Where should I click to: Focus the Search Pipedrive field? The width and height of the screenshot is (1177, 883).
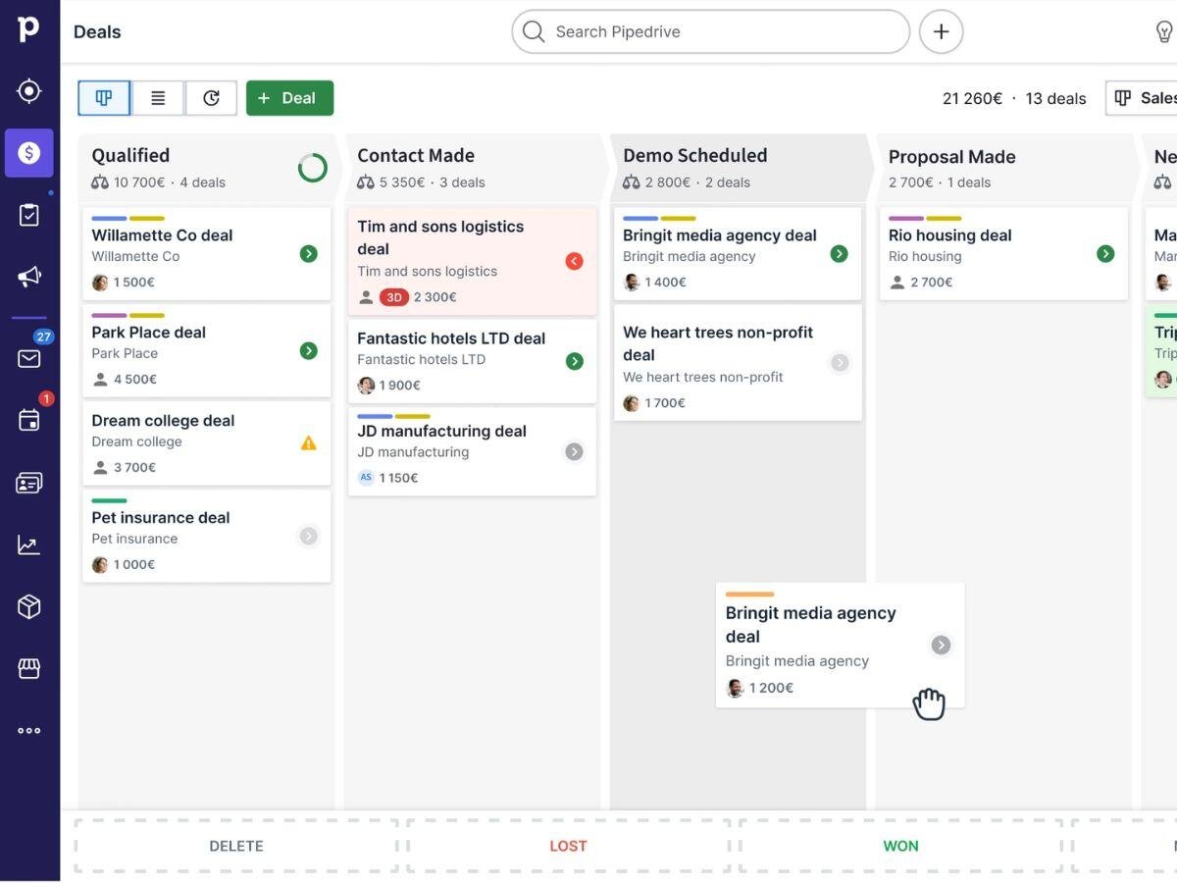click(711, 31)
